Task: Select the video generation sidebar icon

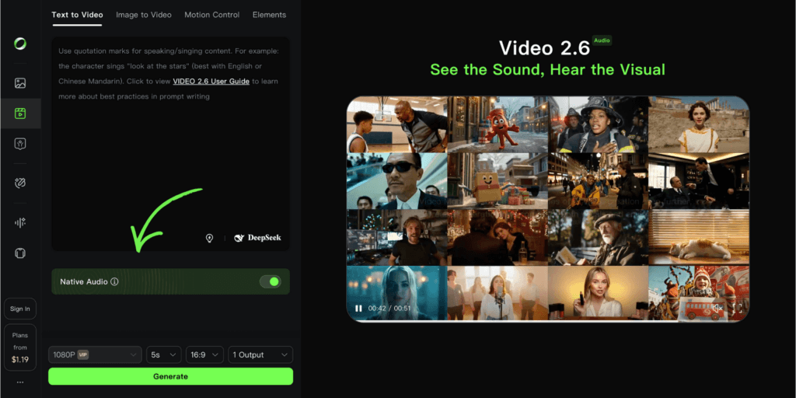Action: point(20,113)
